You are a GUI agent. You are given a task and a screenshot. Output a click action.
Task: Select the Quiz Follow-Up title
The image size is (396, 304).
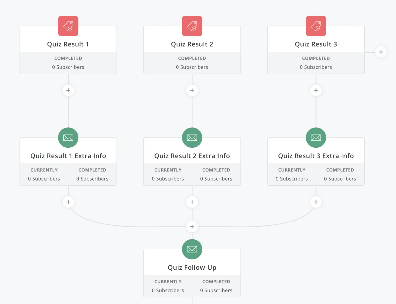pos(192,267)
